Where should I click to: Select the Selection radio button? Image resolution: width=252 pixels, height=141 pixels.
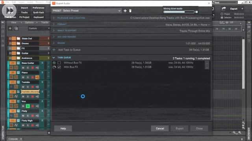point(222,17)
